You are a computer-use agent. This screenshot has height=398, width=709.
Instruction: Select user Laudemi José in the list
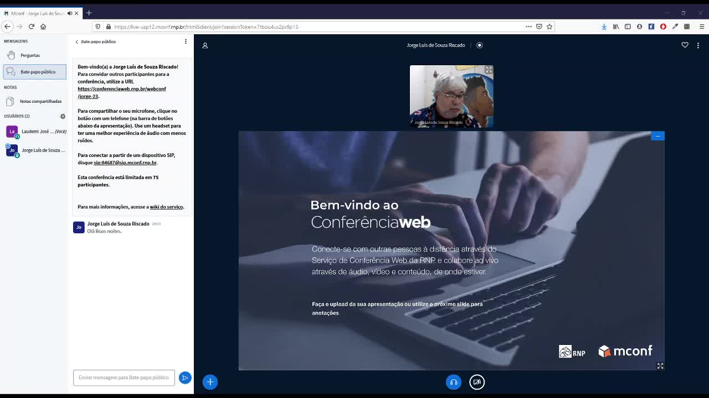[36, 132]
